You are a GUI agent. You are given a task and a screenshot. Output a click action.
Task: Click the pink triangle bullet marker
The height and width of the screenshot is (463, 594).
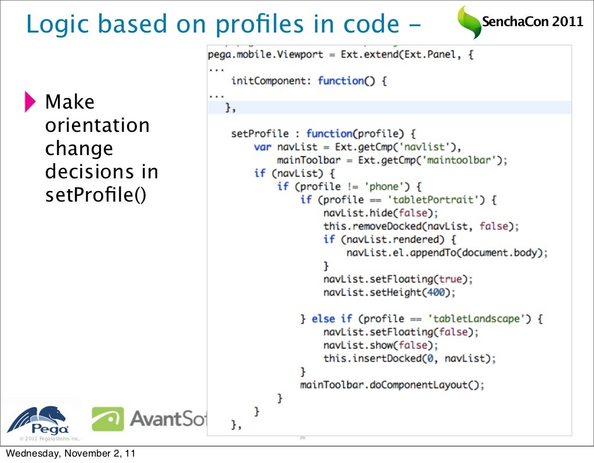tap(30, 102)
